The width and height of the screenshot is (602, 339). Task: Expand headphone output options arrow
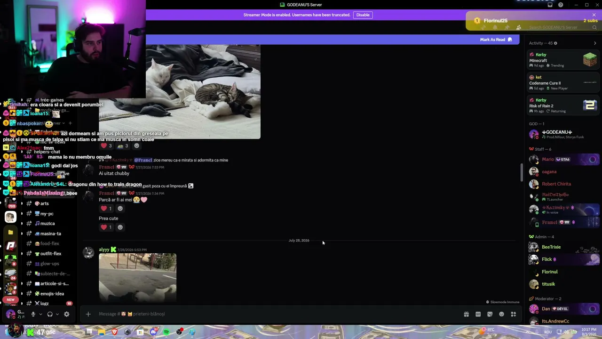click(x=57, y=314)
